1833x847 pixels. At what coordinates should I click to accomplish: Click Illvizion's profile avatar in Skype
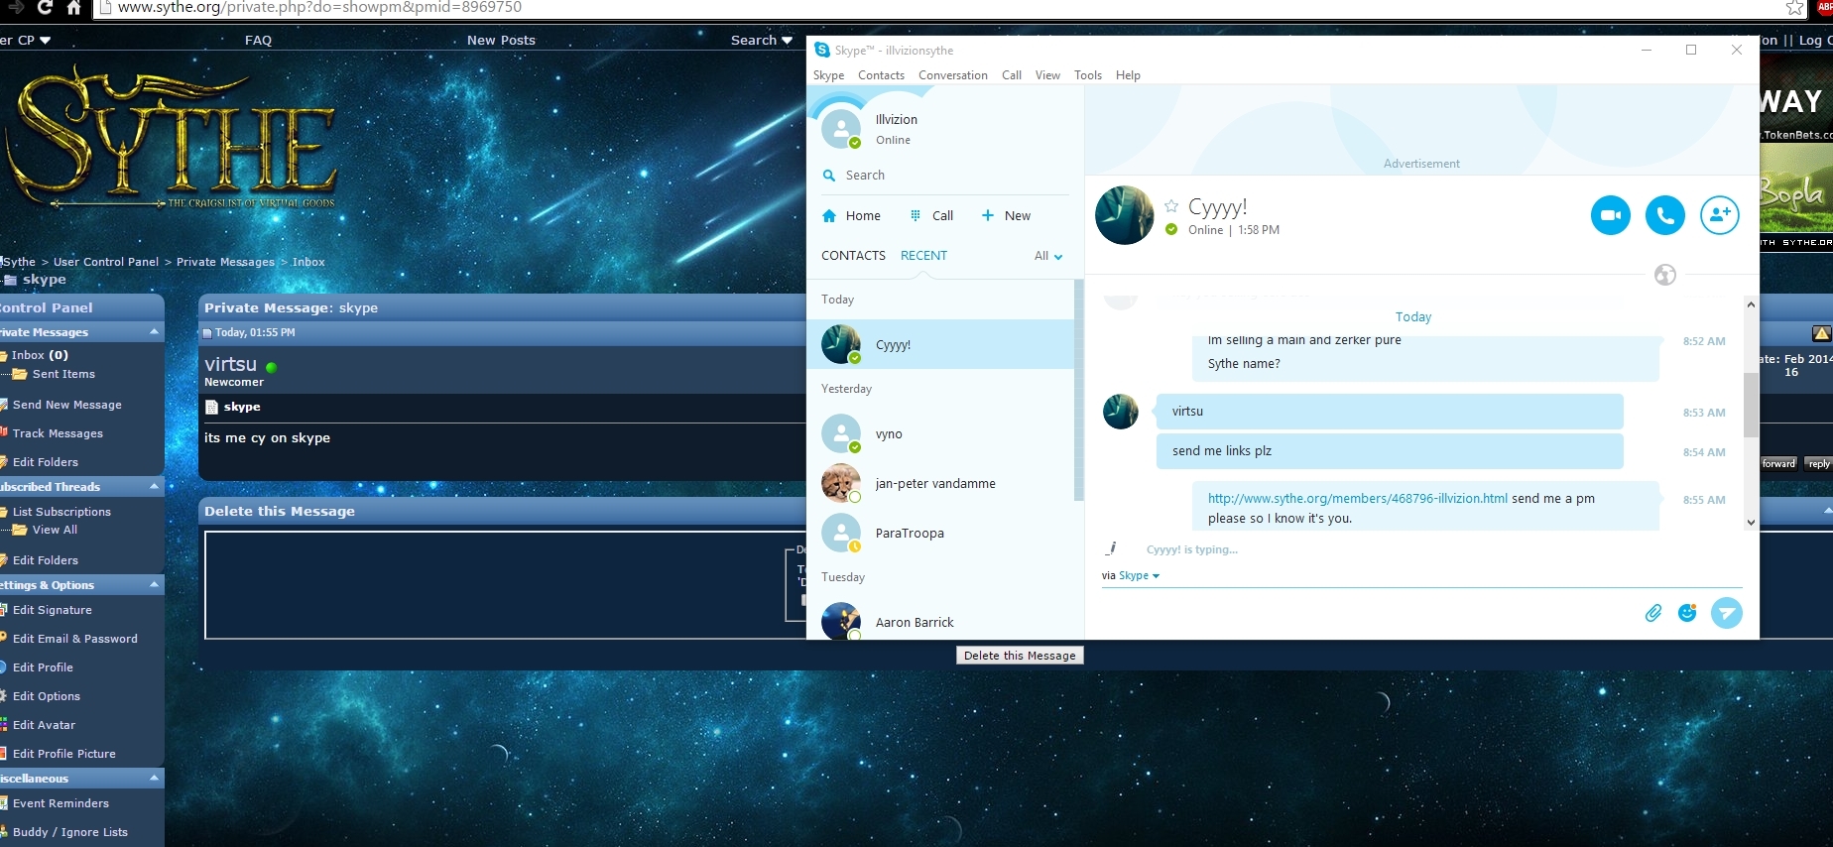(x=841, y=129)
